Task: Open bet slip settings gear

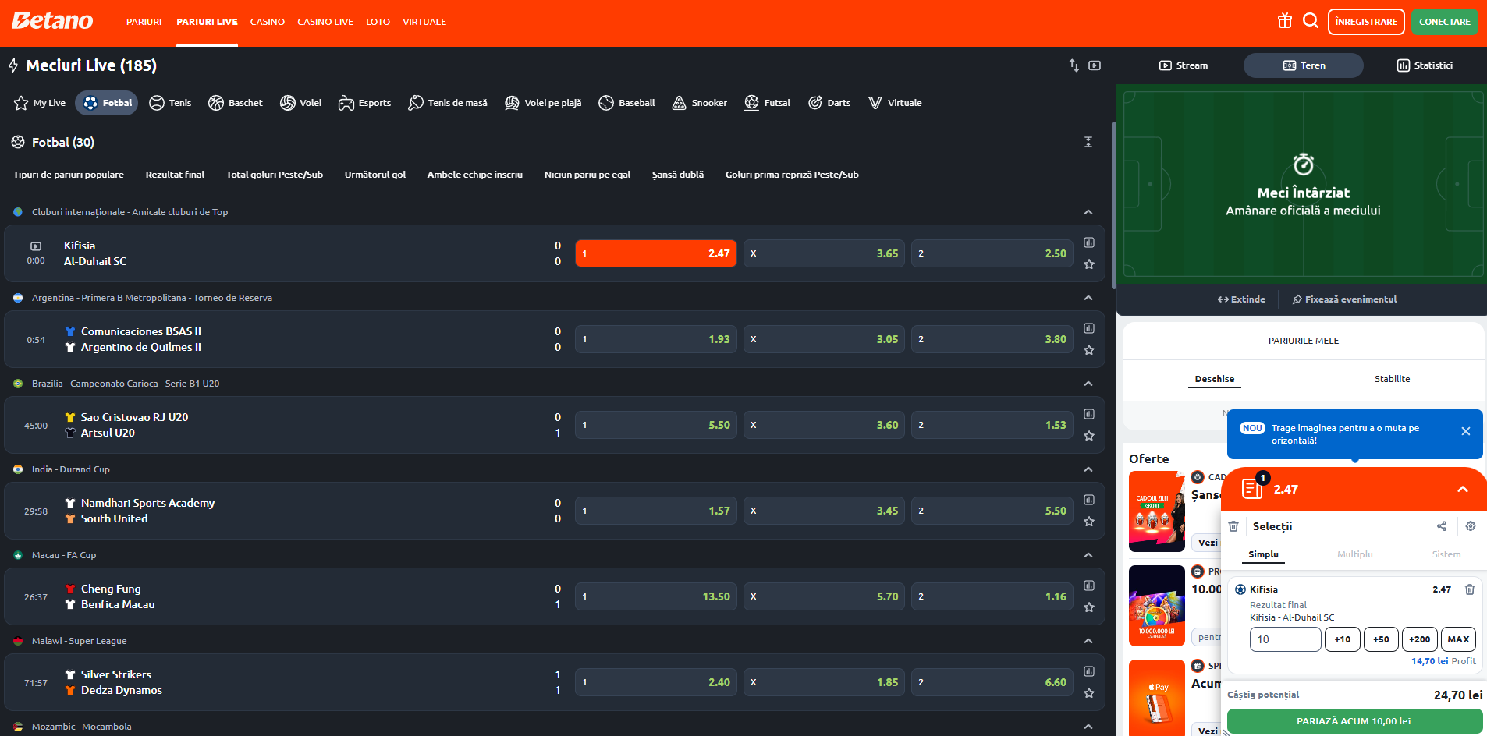Action: [x=1471, y=526]
